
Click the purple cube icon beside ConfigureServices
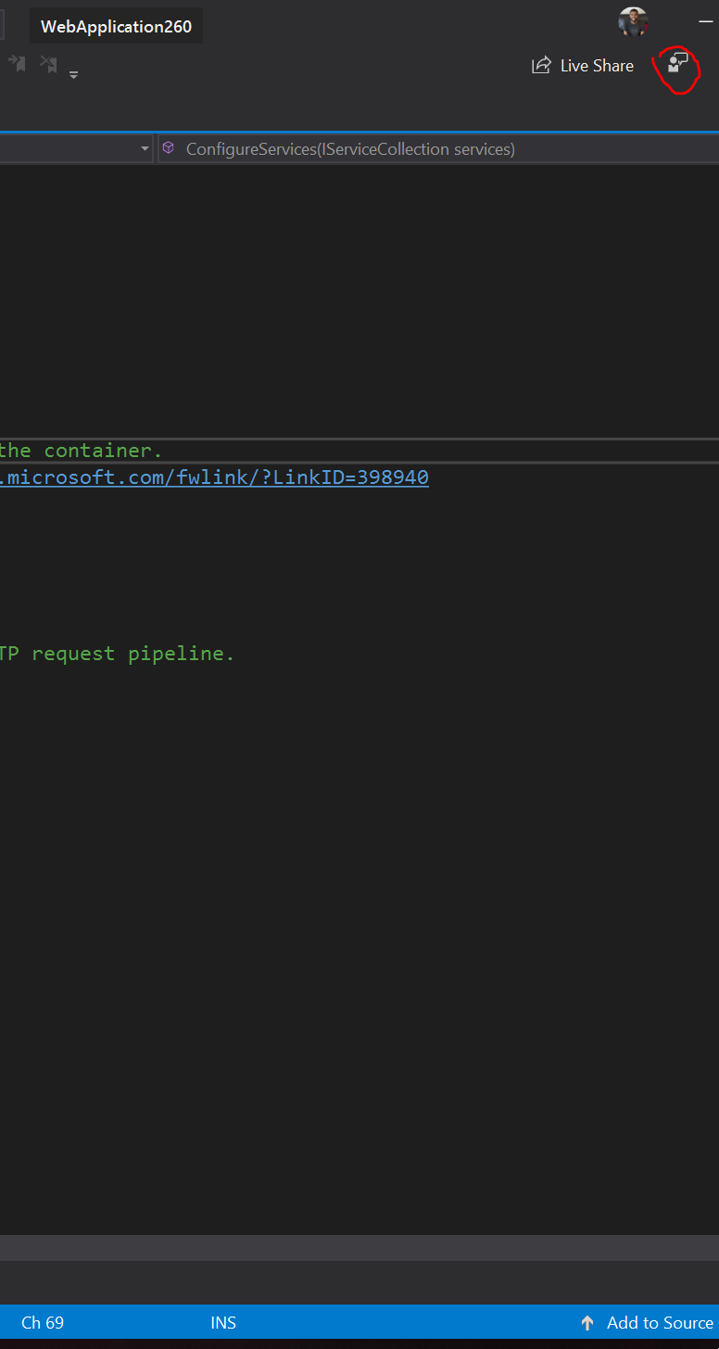pos(168,147)
